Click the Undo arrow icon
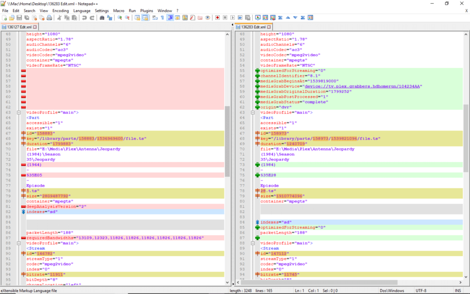 point(84,18)
